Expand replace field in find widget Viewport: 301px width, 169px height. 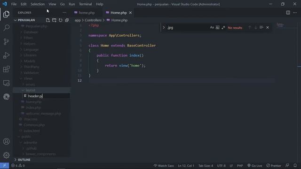point(164,28)
